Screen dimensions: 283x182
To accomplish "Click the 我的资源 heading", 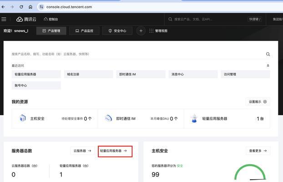I will (x=20, y=102).
